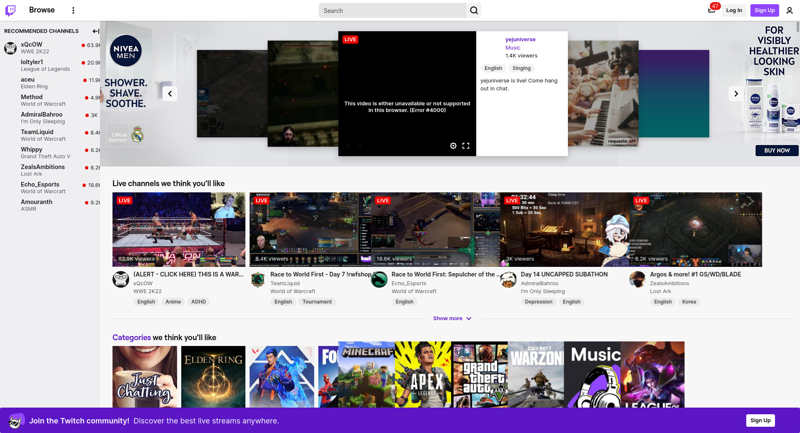
Task: Open the three-dot more options menu
Action: pos(73,10)
